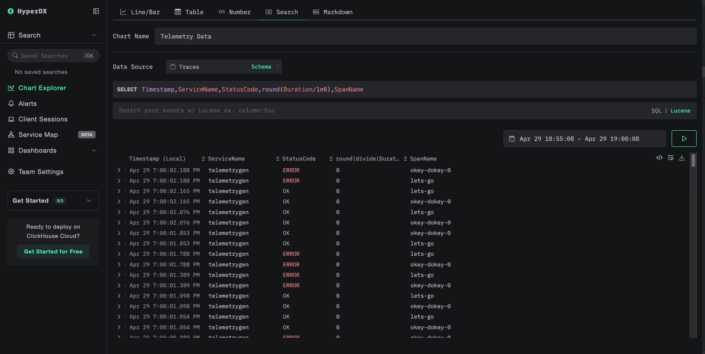Collapse sidebar with the panel toggle icon
The width and height of the screenshot is (705, 354).
tap(96, 11)
